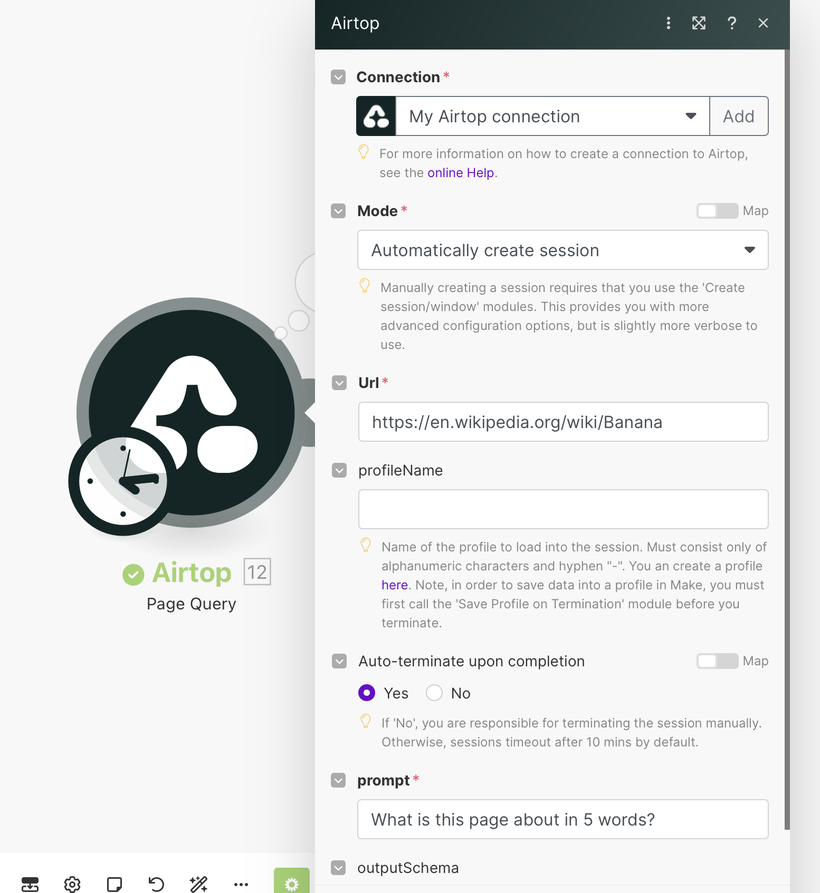
Task: Open help with the question mark icon
Action: point(731,23)
